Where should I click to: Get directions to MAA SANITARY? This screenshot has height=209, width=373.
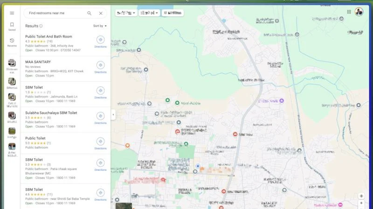click(100, 66)
